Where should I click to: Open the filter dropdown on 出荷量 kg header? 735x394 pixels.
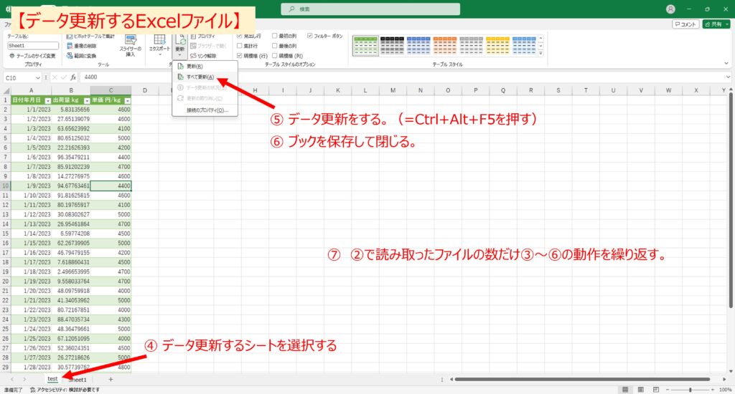pos(86,101)
